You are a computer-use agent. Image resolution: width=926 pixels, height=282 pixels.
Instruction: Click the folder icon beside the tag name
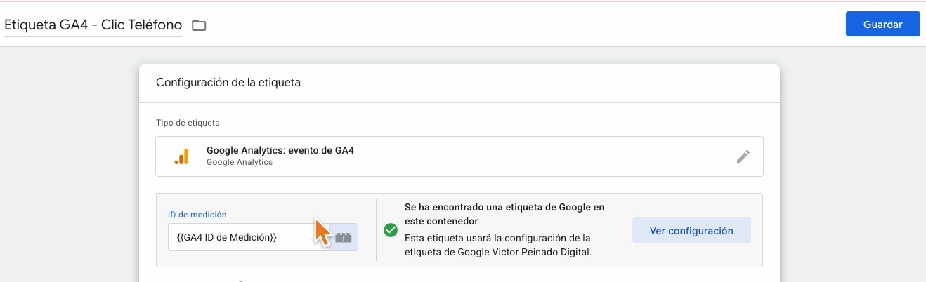coord(200,25)
